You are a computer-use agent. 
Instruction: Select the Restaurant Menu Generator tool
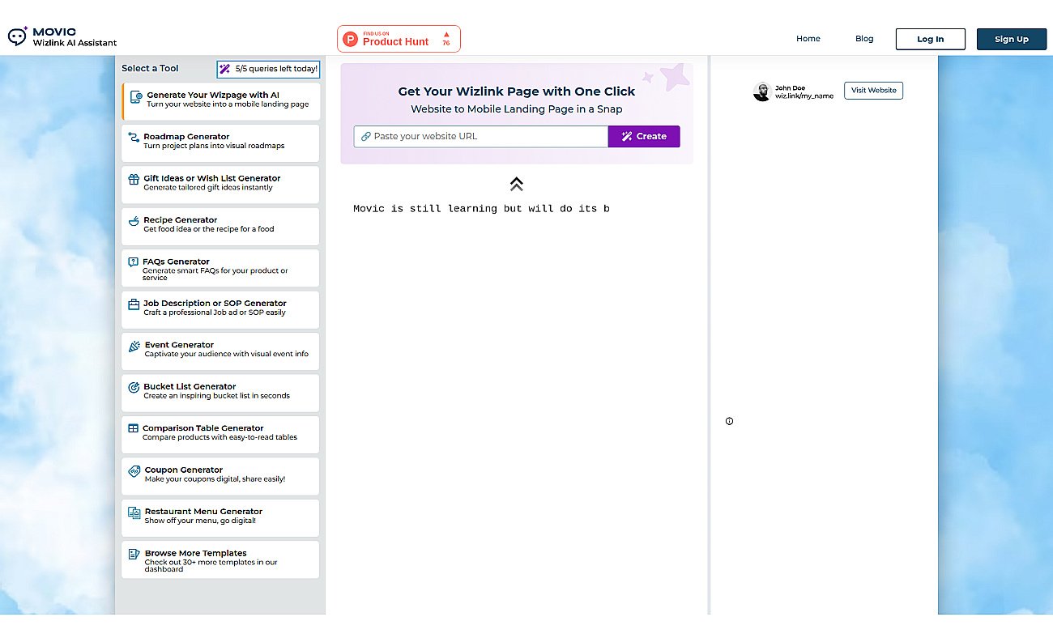pyautogui.click(x=220, y=518)
